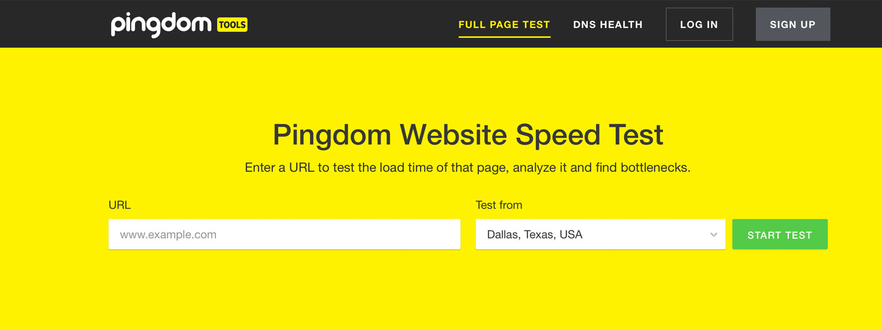Select the Dallas, Texas, USA combo box text
This screenshot has height=330, width=882.
[535, 235]
